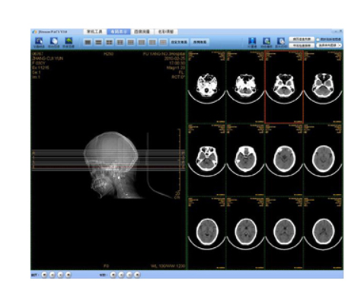Click the first round button in the right bottom group
The height and width of the screenshot is (302, 364).
113,275
